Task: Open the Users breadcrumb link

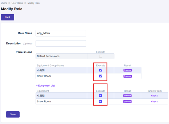Action: (4, 3)
